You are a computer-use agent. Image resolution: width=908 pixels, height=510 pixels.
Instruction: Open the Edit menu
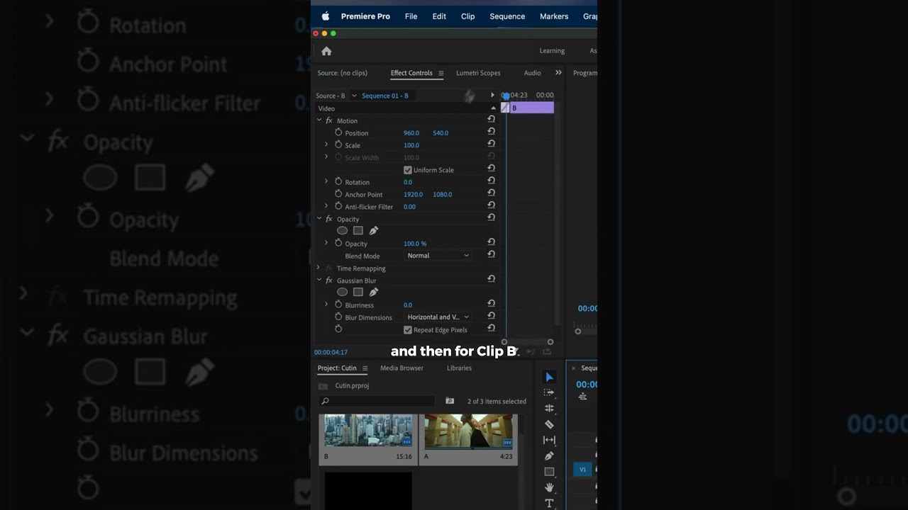click(439, 16)
